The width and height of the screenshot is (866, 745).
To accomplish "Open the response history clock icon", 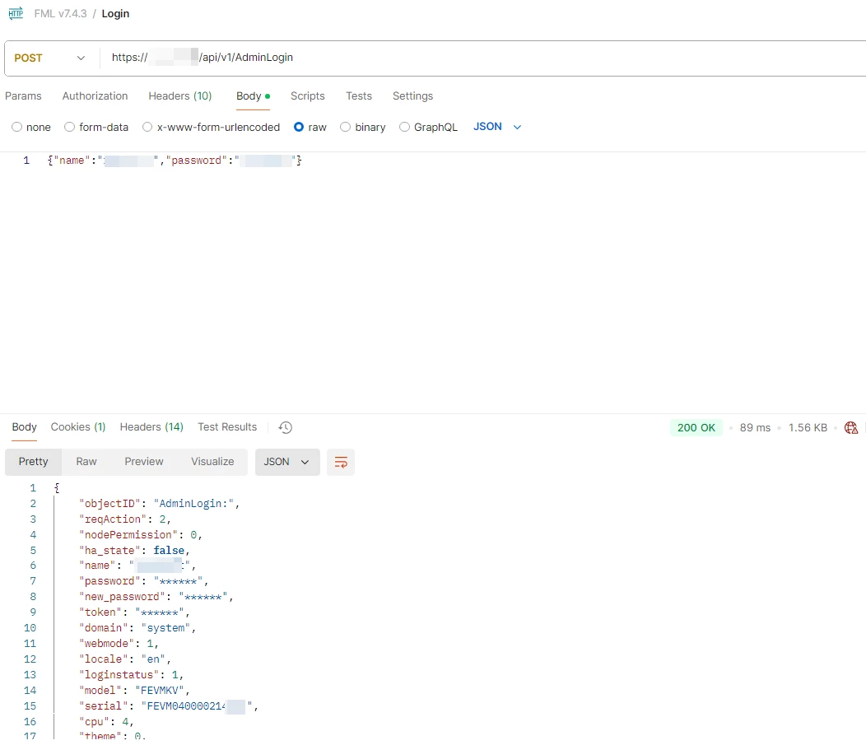I will pyautogui.click(x=285, y=427).
